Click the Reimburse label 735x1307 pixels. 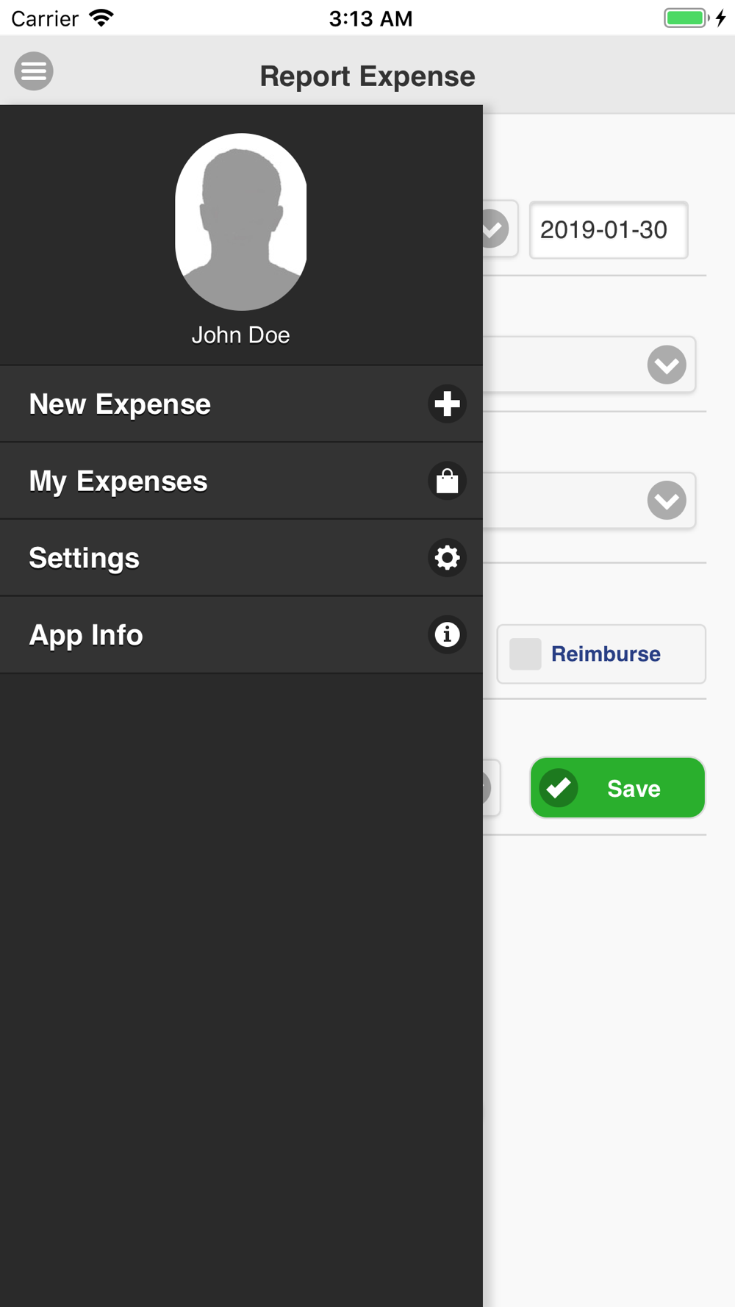tap(606, 653)
